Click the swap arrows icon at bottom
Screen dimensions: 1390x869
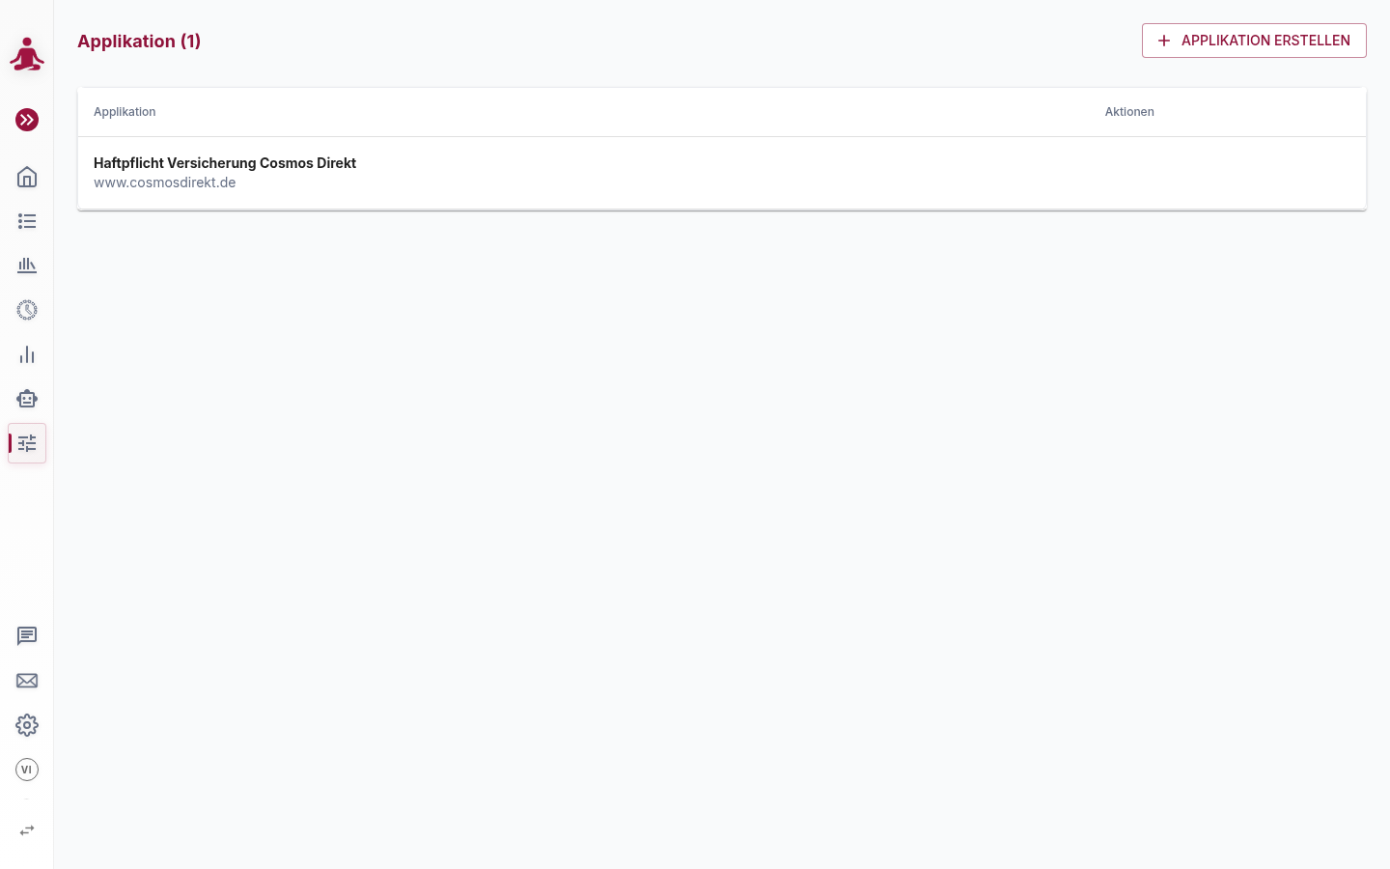point(27,830)
